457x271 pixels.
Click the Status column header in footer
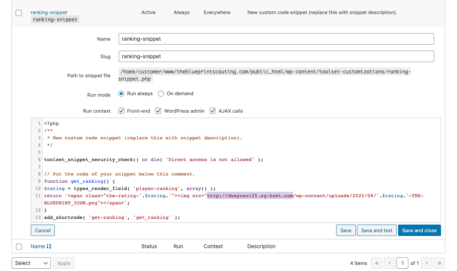[149, 246]
